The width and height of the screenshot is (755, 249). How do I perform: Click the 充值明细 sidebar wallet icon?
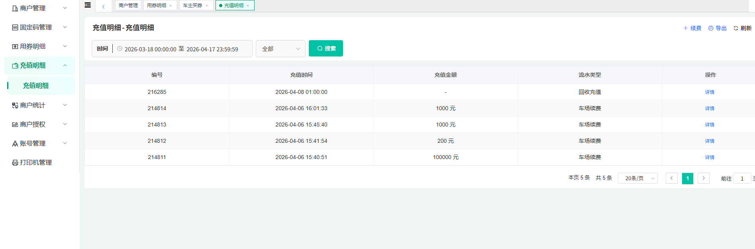pyautogui.click(x=15, y=66)
